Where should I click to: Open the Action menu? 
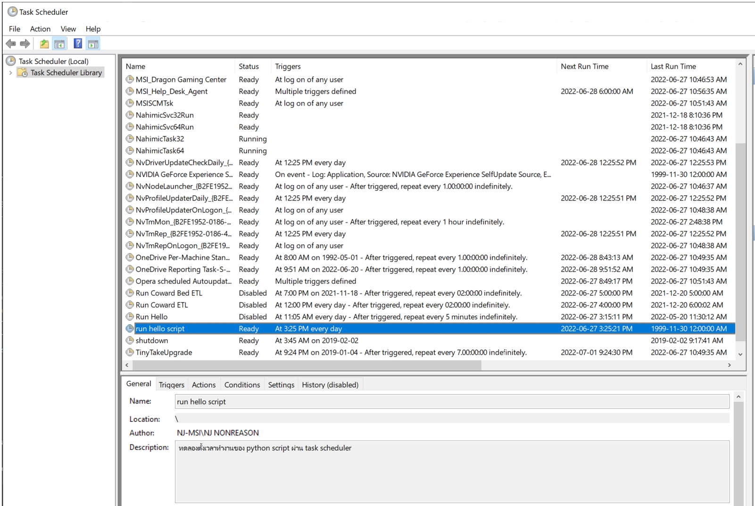pyautogui.click(x=40, y=29)
